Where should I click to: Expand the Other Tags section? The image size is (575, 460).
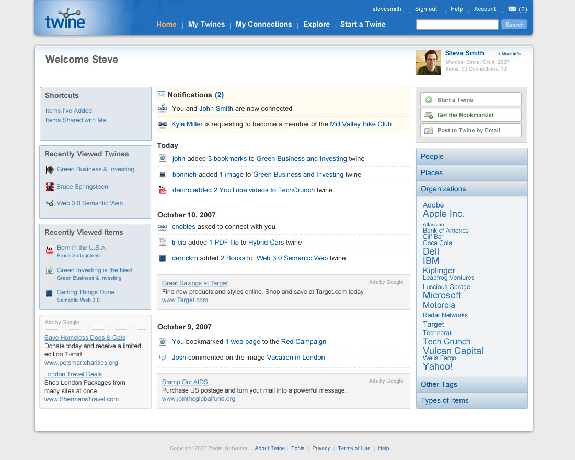click(x=471, y=384)
